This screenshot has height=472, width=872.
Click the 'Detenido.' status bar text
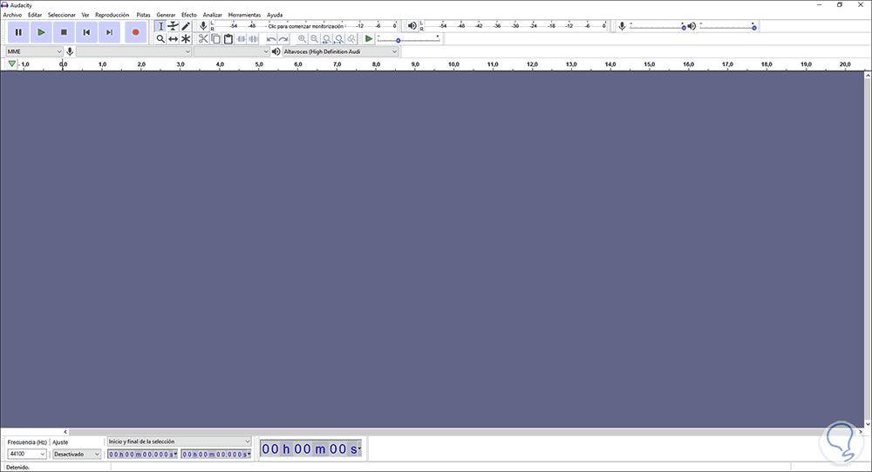pyautogui.click(x=17, y=468)
